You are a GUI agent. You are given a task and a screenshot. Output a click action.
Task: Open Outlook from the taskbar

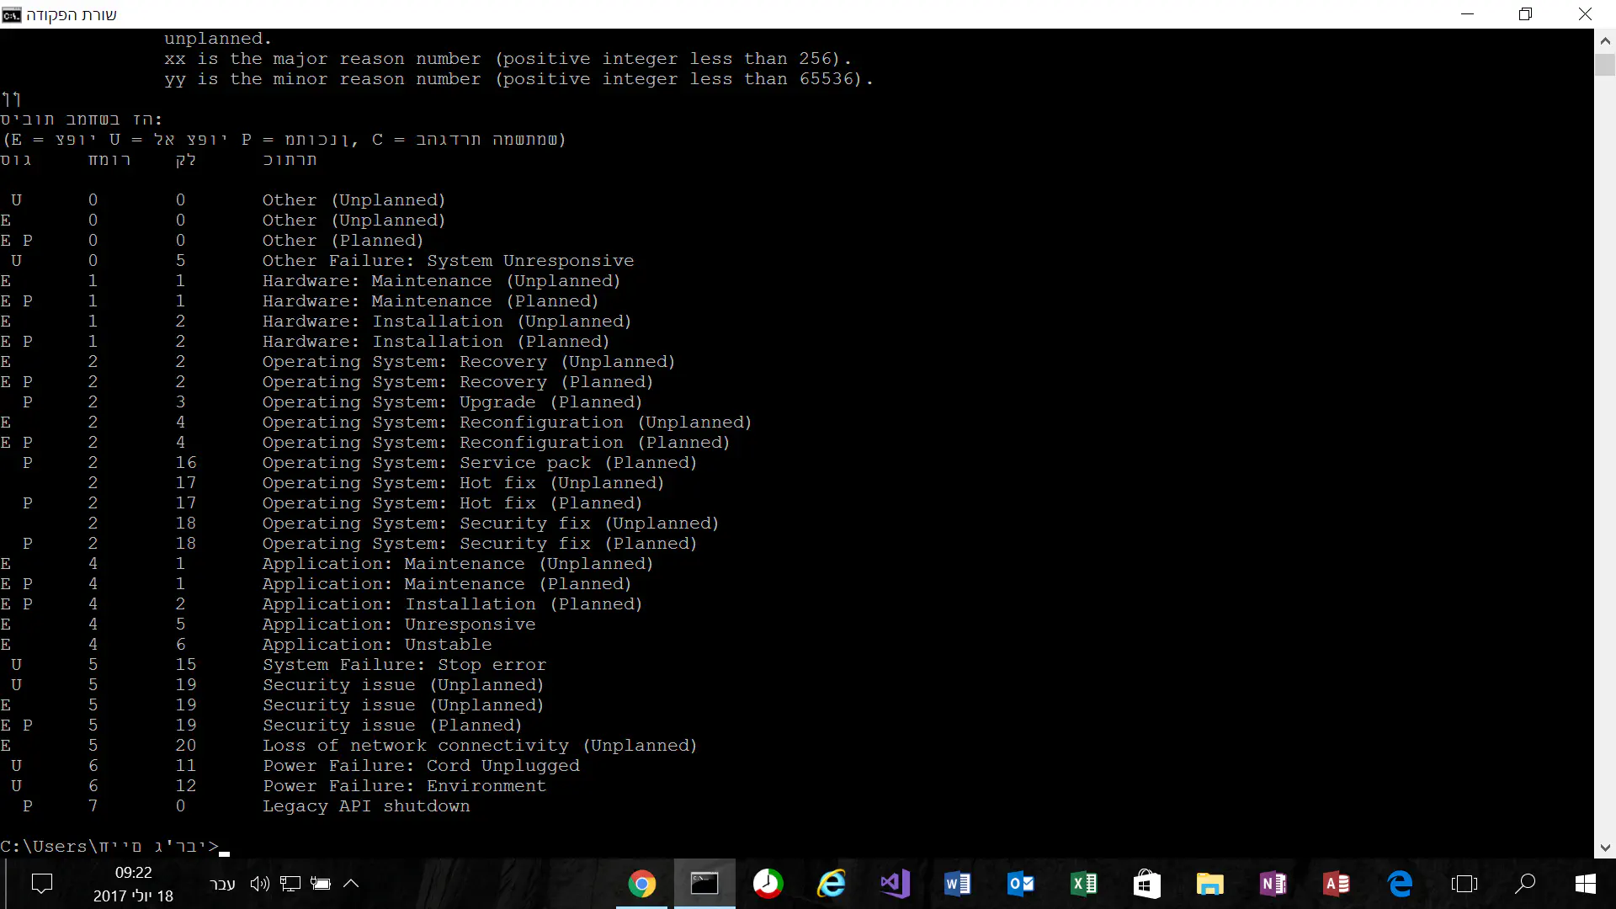[1020, 884]
